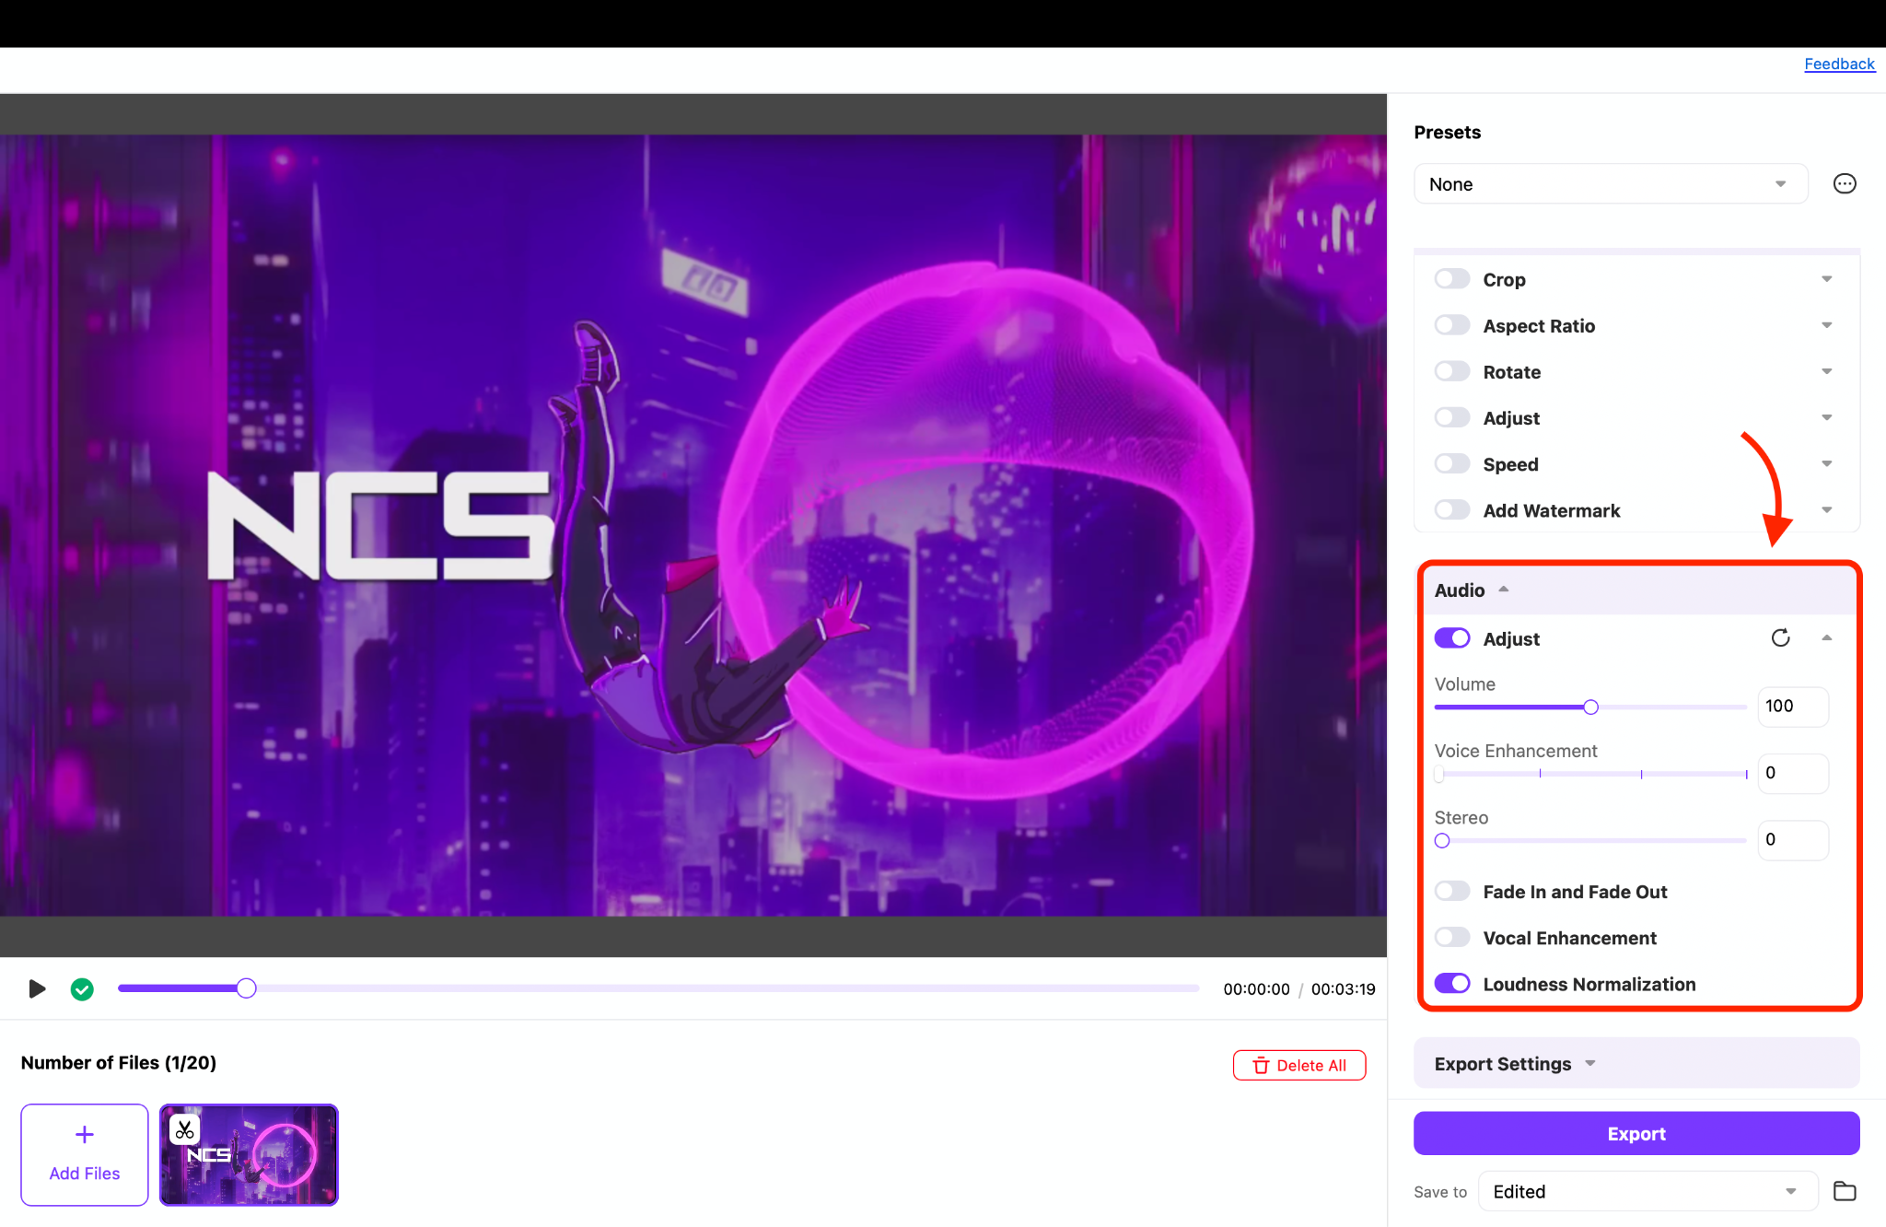The width and height of the screenshot is (1886, 1227).
Task: Reset the audio Adjust settings
Action: (x=1780, y=638)
